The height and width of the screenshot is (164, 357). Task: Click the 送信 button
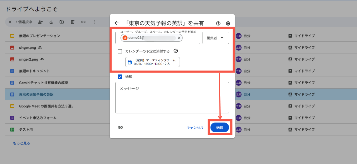pos(219,128)
